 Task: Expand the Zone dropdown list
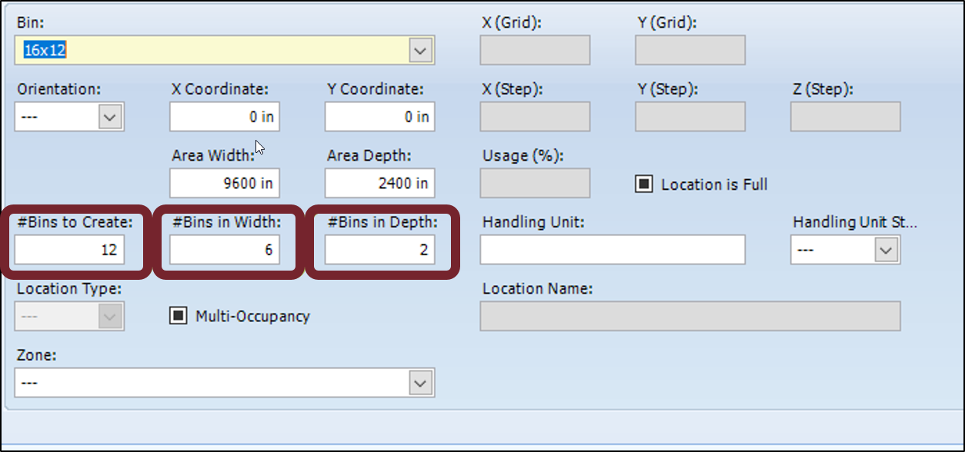tap(420, 383)
